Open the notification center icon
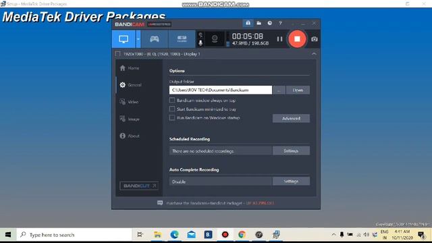432x243 pixels. [x=421, y=235]
